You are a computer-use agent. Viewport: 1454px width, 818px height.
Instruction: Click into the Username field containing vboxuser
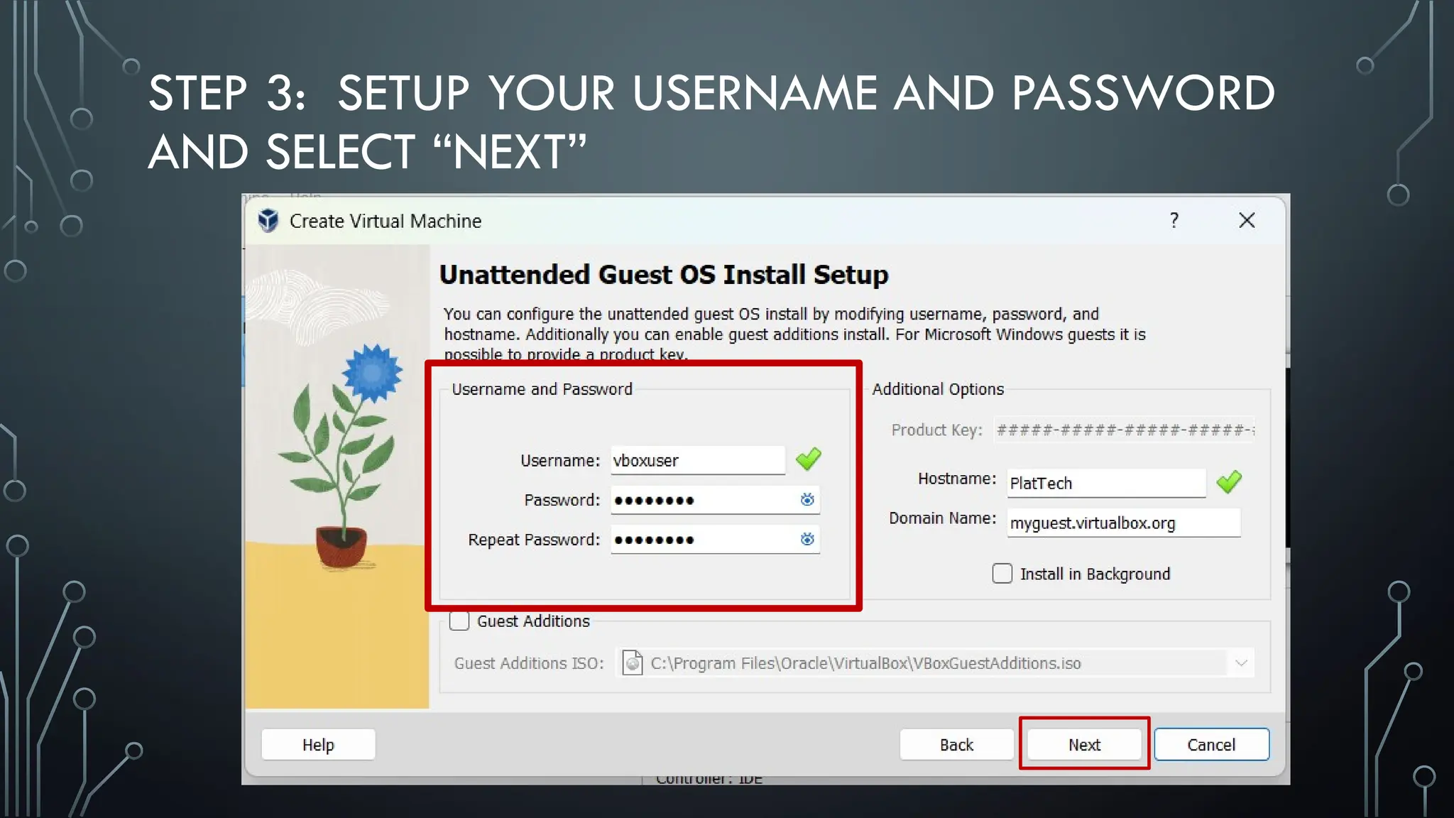[x=698, y=460]
